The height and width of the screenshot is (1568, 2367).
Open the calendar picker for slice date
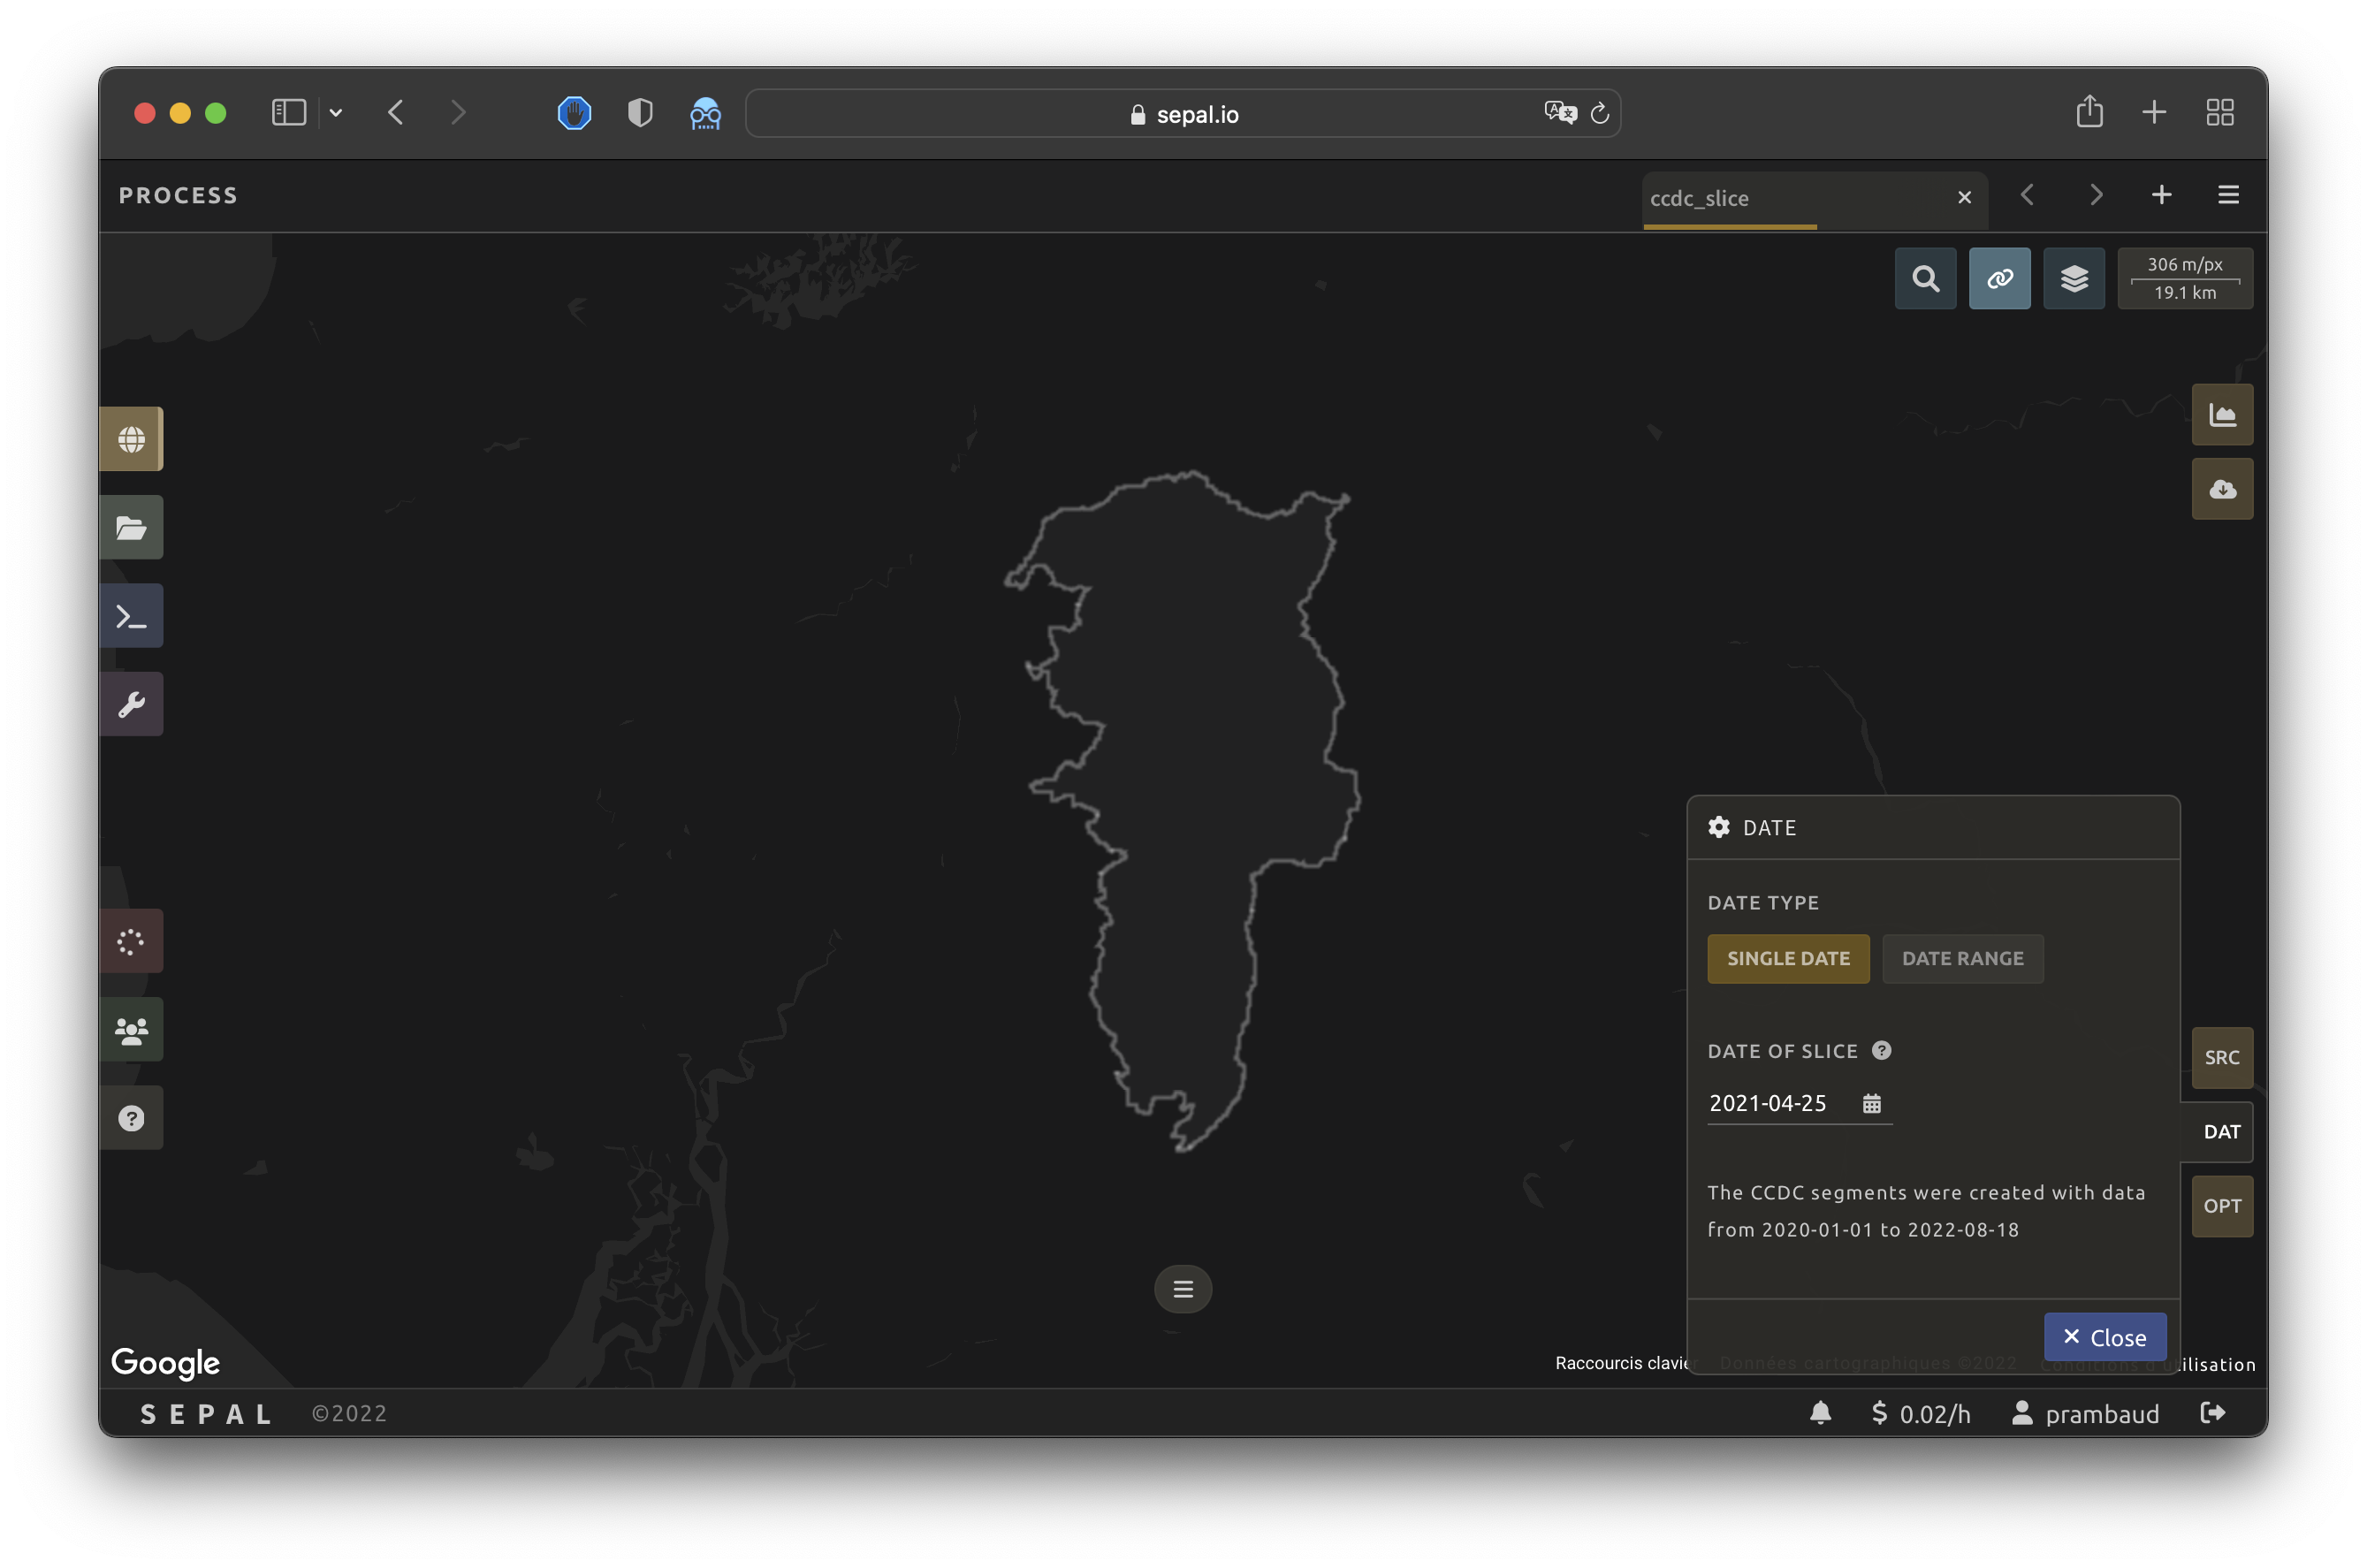click(1871, 1103)
